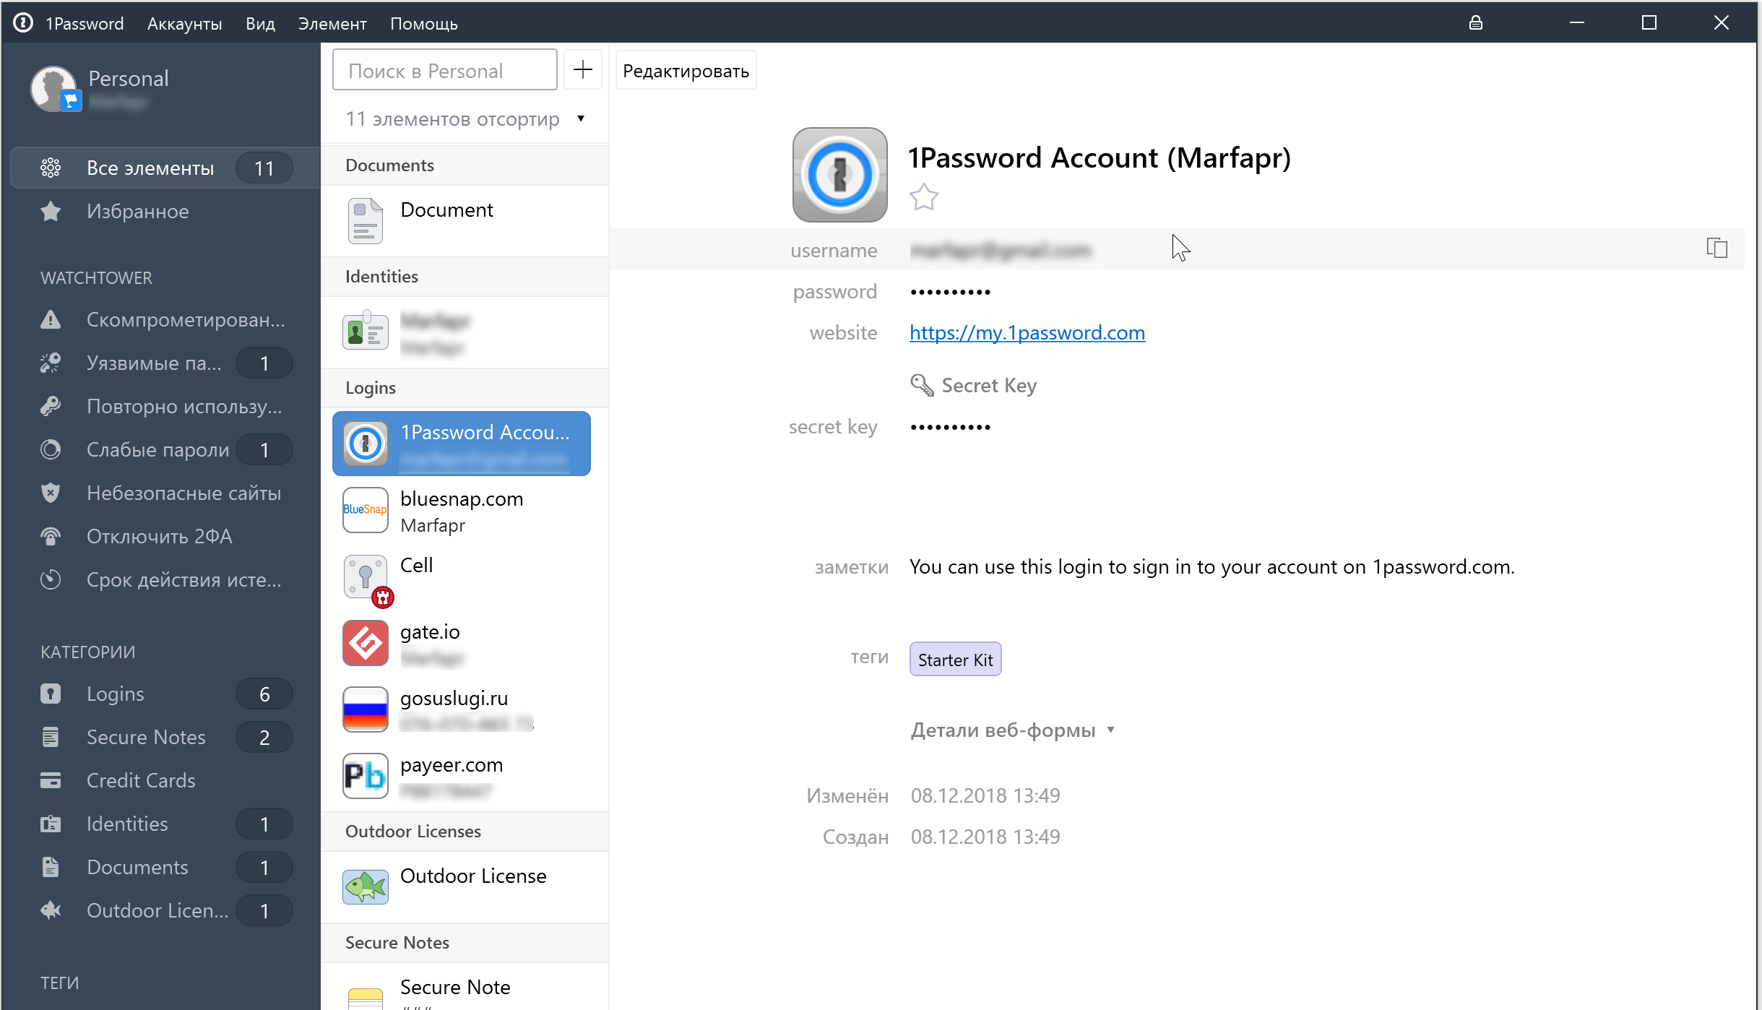Expand web form details section
This screenshot has width=1762, height=1010.
click(1011, 730)
